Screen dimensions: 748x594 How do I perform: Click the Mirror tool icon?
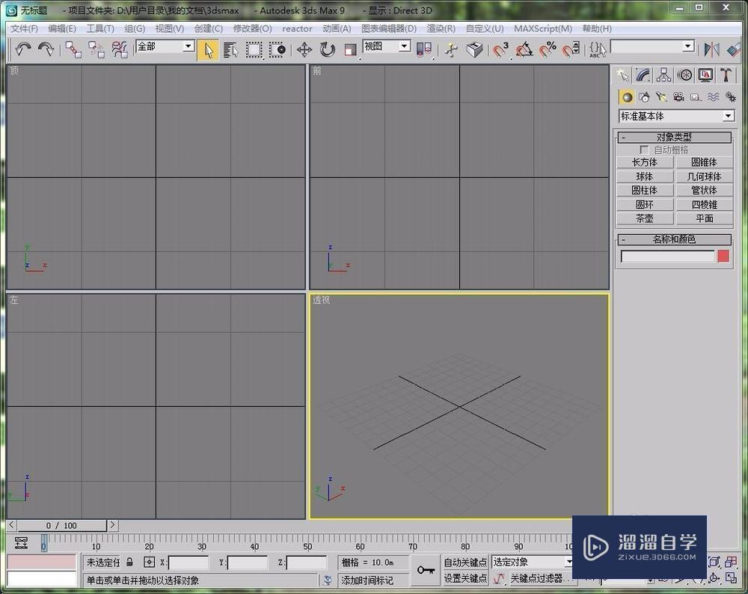[711, 49]
